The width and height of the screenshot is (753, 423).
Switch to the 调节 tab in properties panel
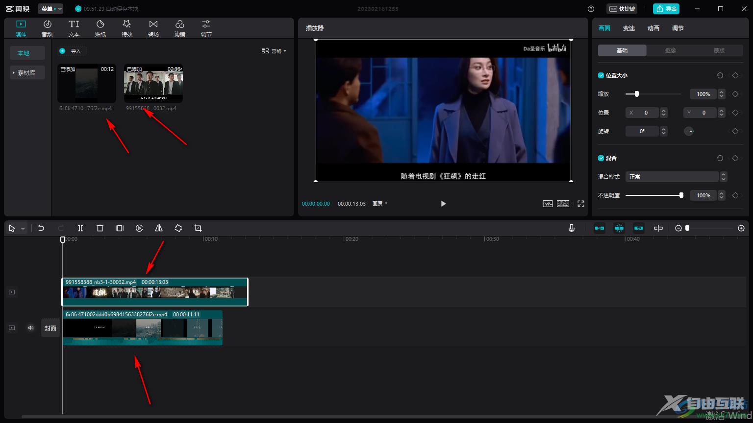678,28
